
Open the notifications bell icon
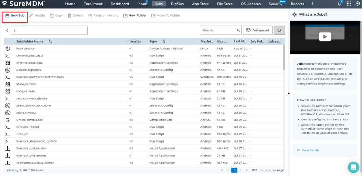(x=340, y=4)
